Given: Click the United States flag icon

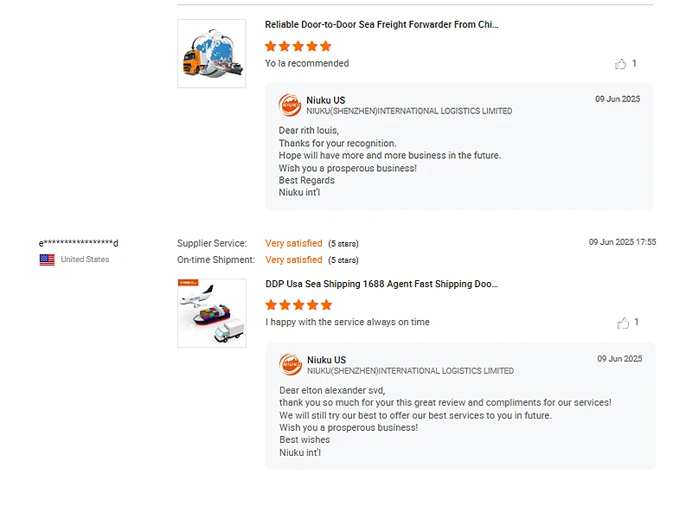Looking at the screenshot, I should pyautogui.click(x=47, y=259).
